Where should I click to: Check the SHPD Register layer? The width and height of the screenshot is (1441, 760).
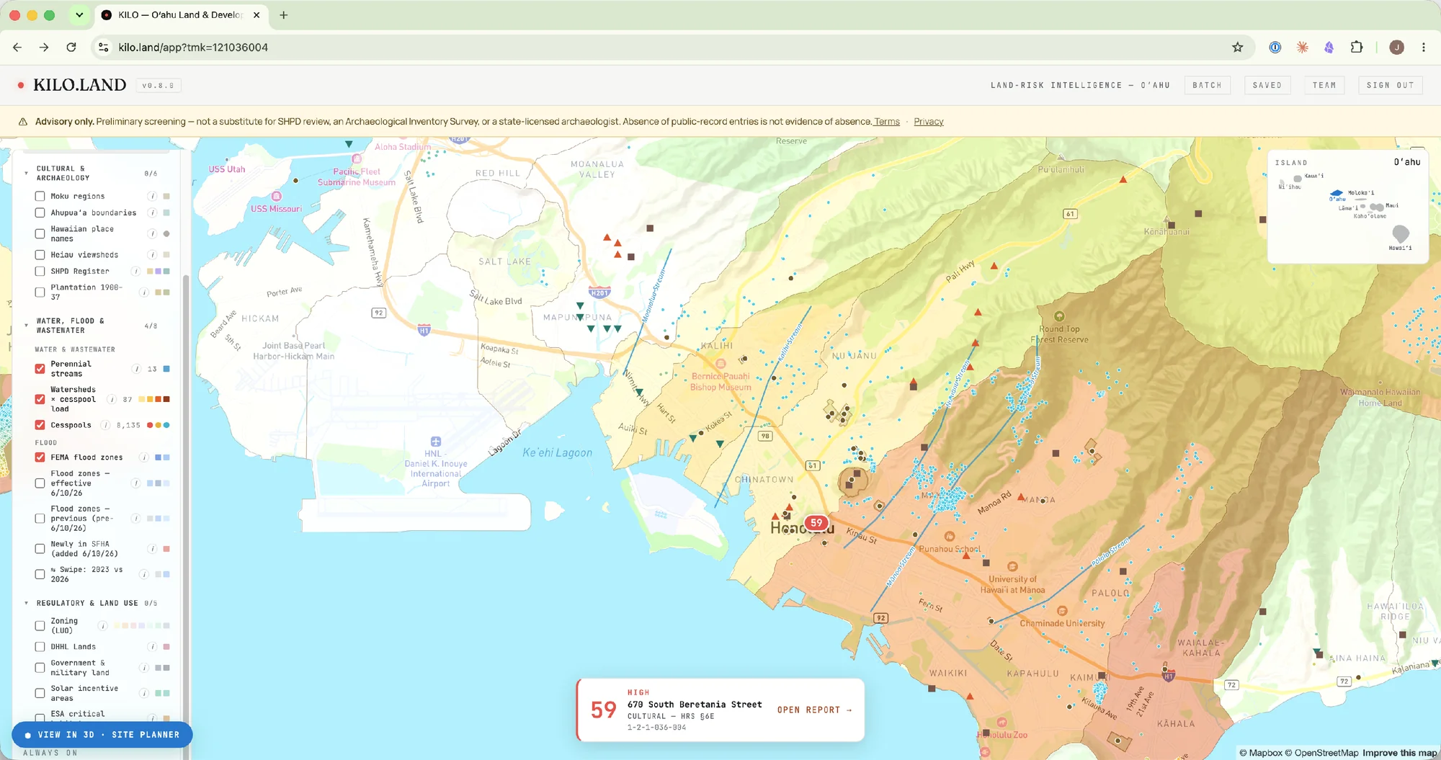click(40, 271)
